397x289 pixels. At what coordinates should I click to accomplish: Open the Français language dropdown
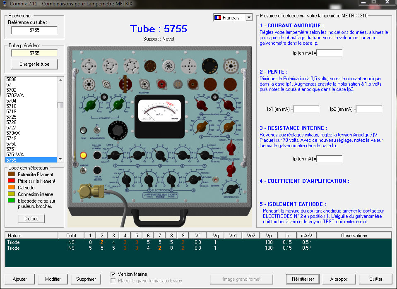tap(249, 17)
